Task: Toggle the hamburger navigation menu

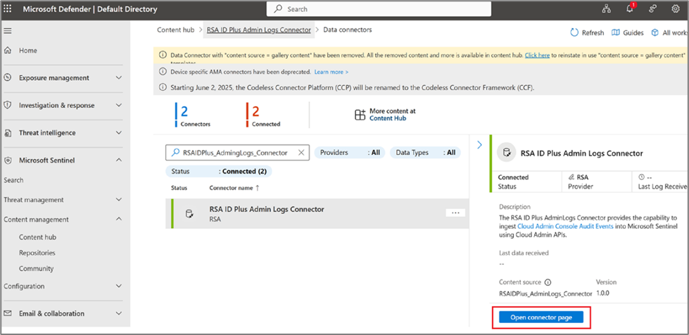Action: pyautogui.click(x=8, y=31)
